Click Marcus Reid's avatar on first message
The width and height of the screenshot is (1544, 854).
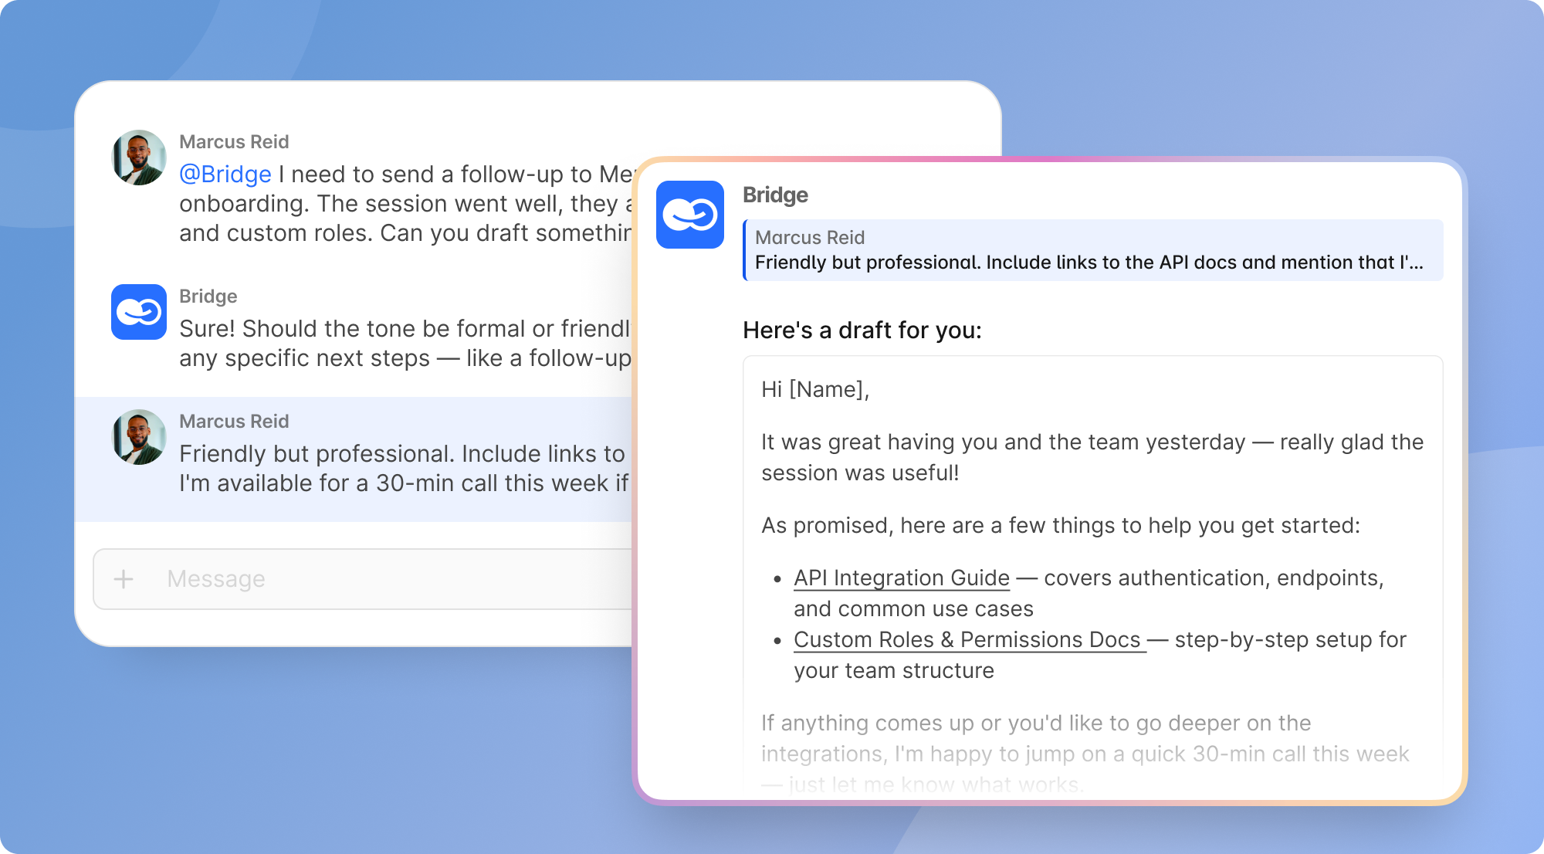point(139,158)
